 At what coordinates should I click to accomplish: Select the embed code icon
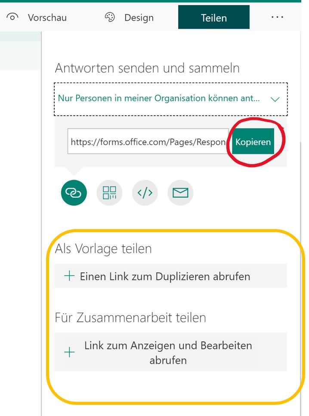[145, 193]
